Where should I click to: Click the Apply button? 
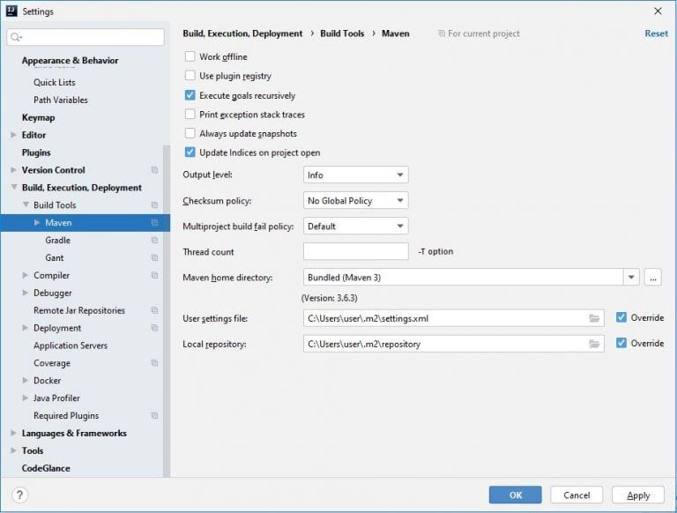638,495
